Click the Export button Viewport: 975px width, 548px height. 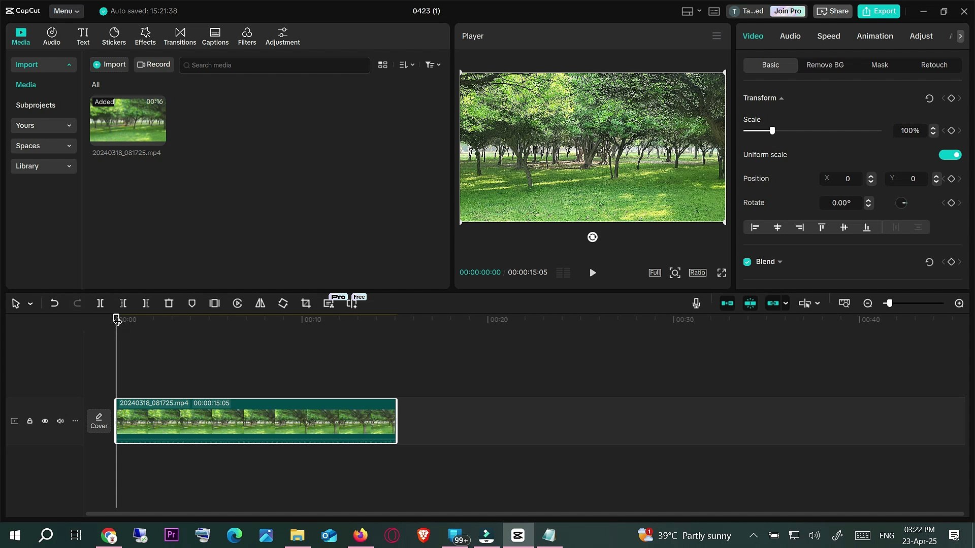pyautogui.click(x=879, y=11)
